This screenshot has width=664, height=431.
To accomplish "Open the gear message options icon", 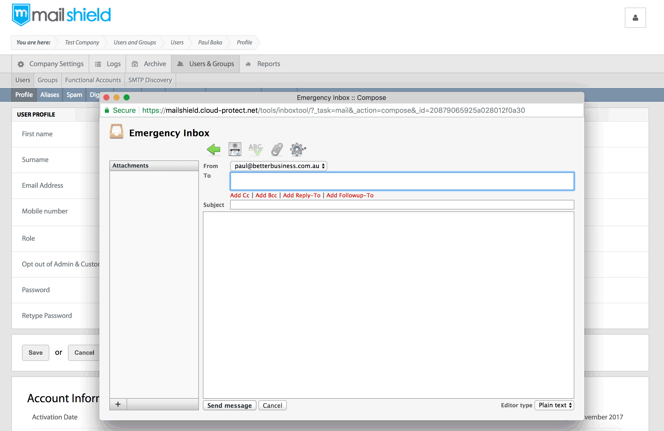I will pos(298,149).
